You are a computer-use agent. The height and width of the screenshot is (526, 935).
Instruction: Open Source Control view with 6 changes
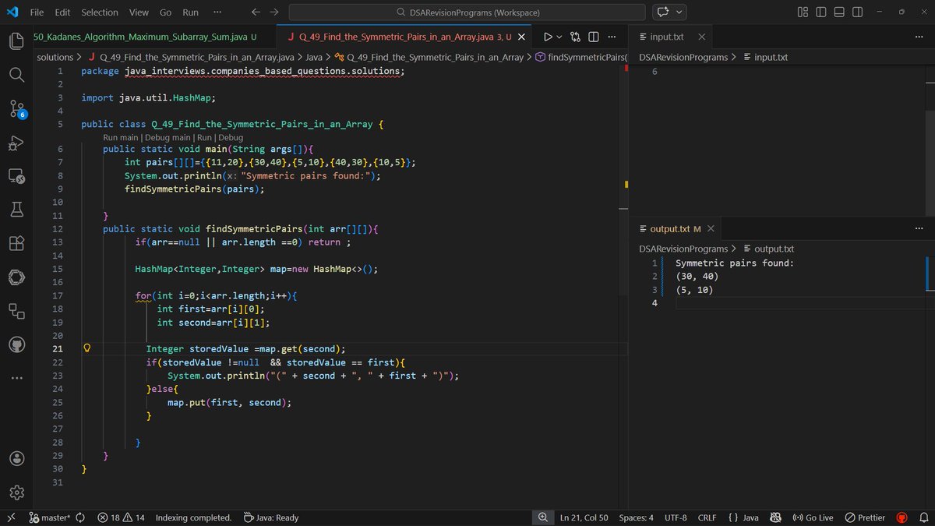point(17,108)
